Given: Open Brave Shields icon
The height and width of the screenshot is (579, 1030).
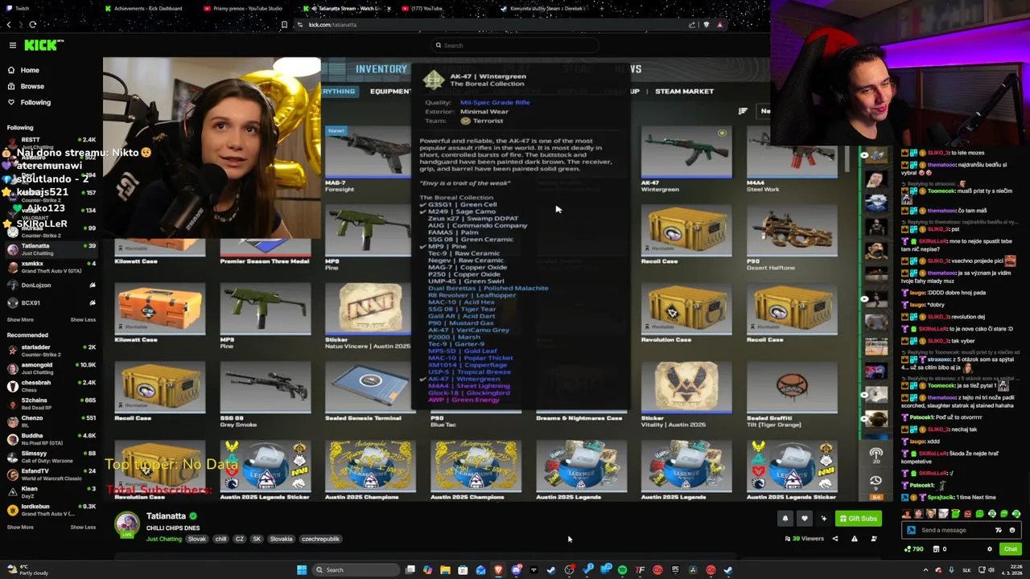Looking at the screenshot, I should pyautogui.click(x=707, y=24).
